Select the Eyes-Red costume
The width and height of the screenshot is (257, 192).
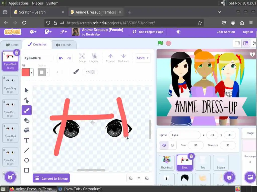(10, 133)
